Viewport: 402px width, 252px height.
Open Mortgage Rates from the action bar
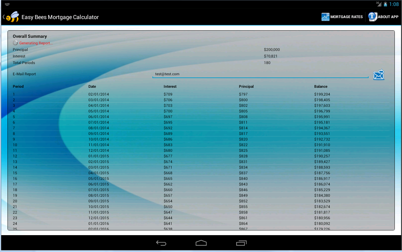[342, 17]
